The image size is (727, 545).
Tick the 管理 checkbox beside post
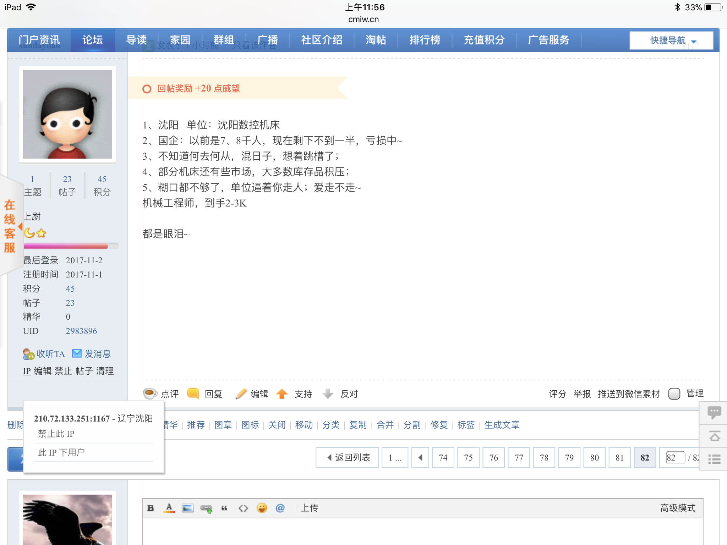[674, 393]
